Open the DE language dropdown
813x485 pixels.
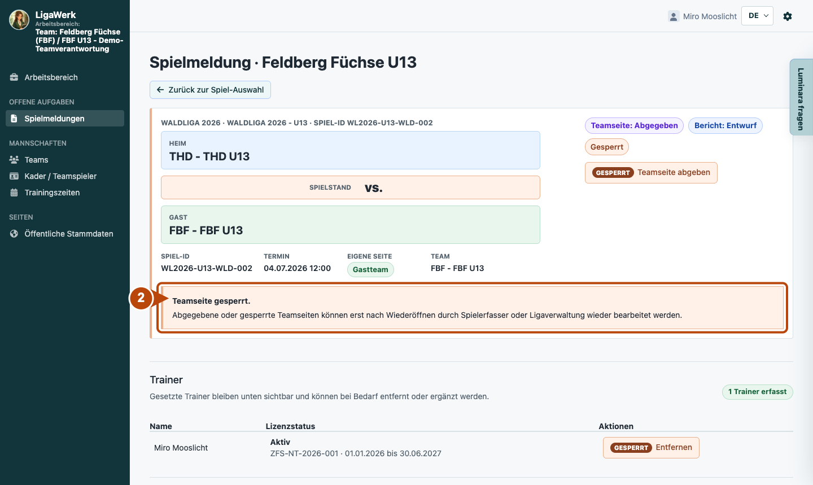coord(757,16)
